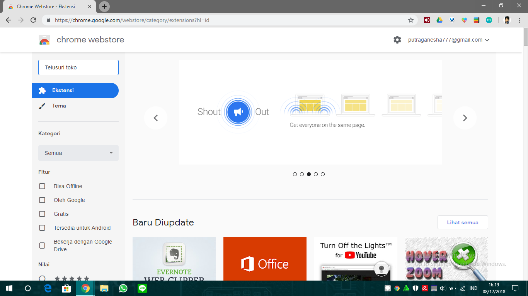Click the Lihat semua button
This screenshot has height=296, width=528.
pyautogui.click(x=462, y=222)
